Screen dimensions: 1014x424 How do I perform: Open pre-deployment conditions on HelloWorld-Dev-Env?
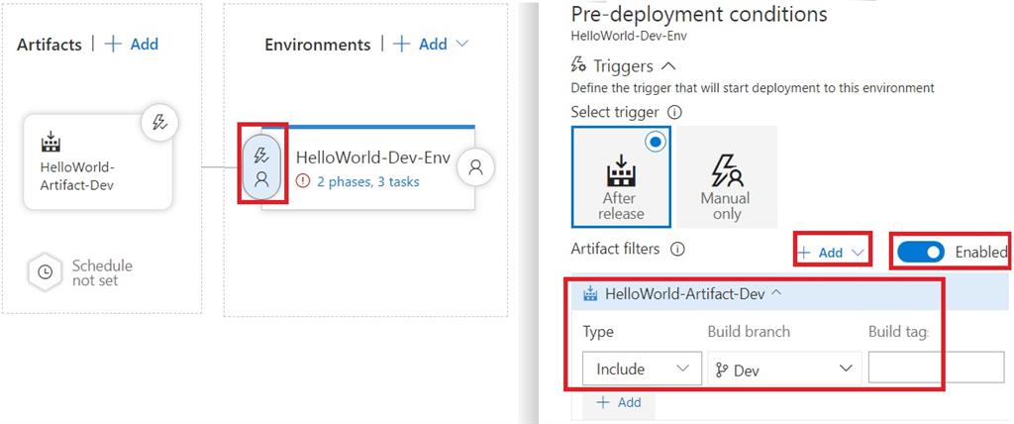[262, 165]
